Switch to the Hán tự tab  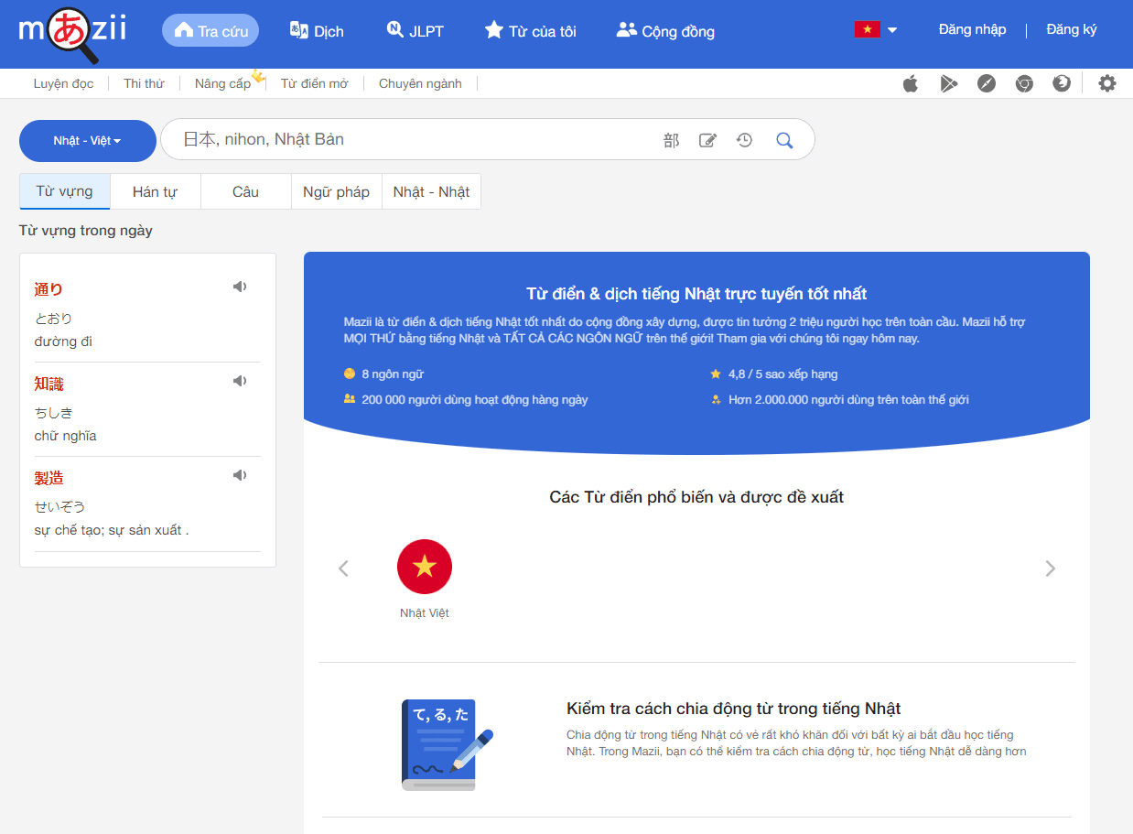155,191
